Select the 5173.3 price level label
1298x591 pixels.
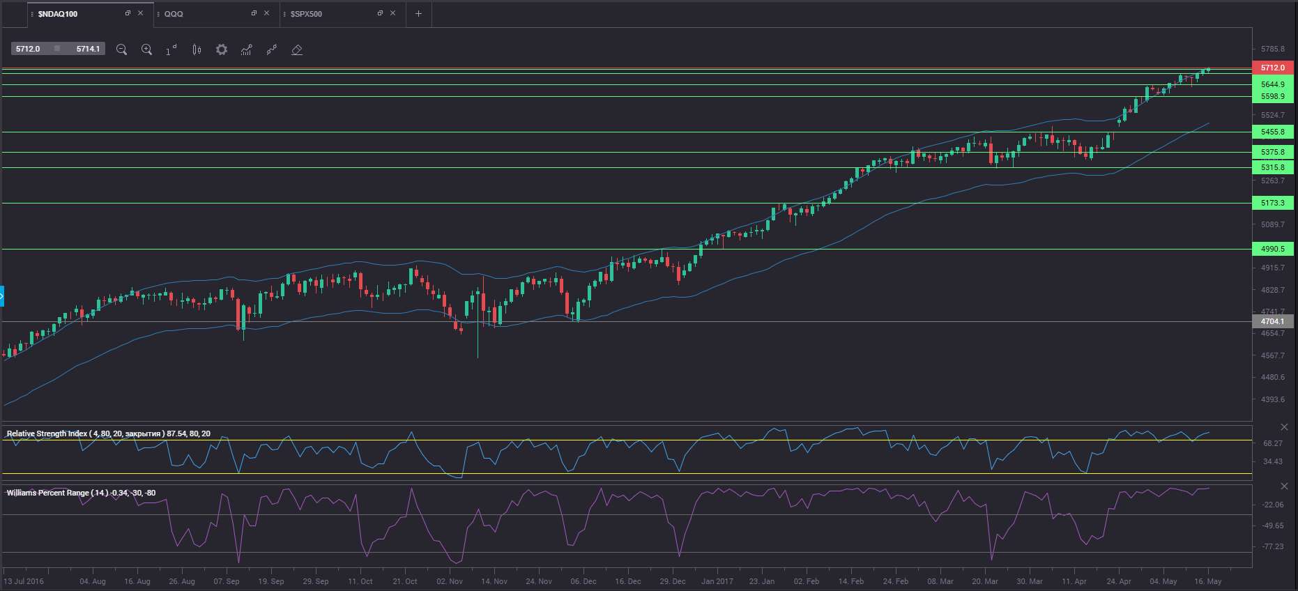tap(1273, 203)
